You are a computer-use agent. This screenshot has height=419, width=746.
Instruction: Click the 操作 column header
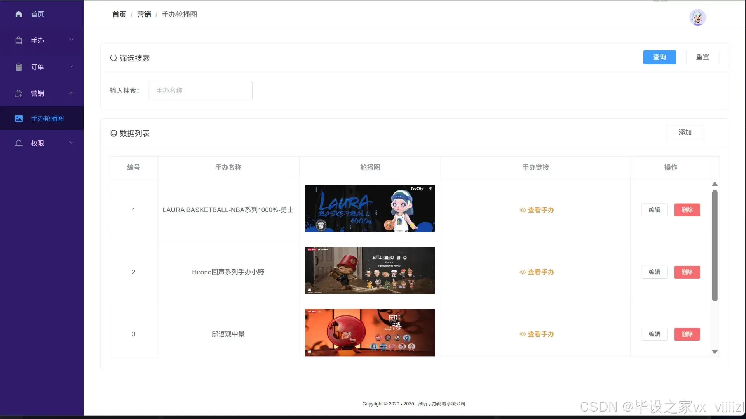(671, 167)
